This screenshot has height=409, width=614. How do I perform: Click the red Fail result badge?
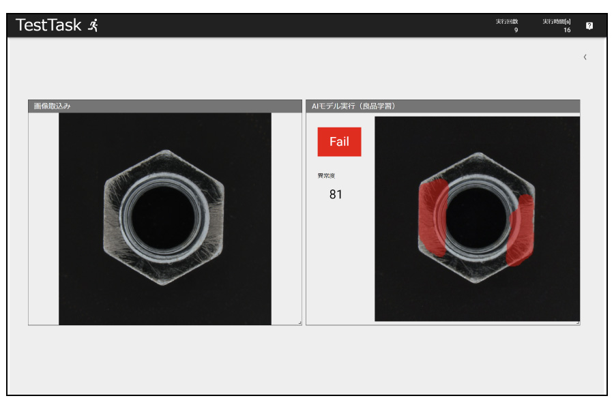[339, 142]
